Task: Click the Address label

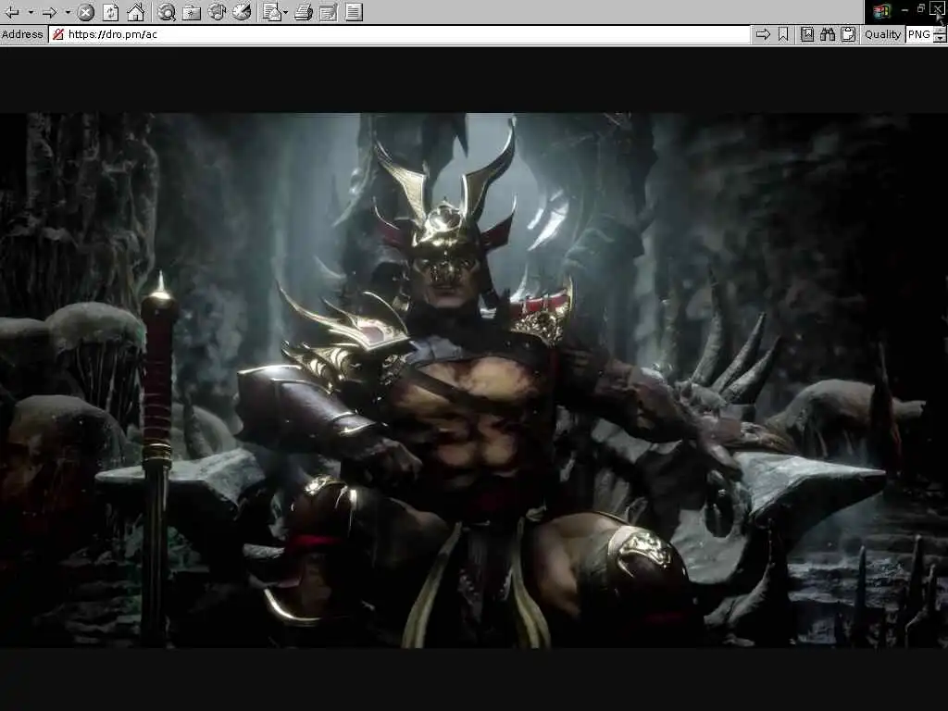Action: pos(22,34)
